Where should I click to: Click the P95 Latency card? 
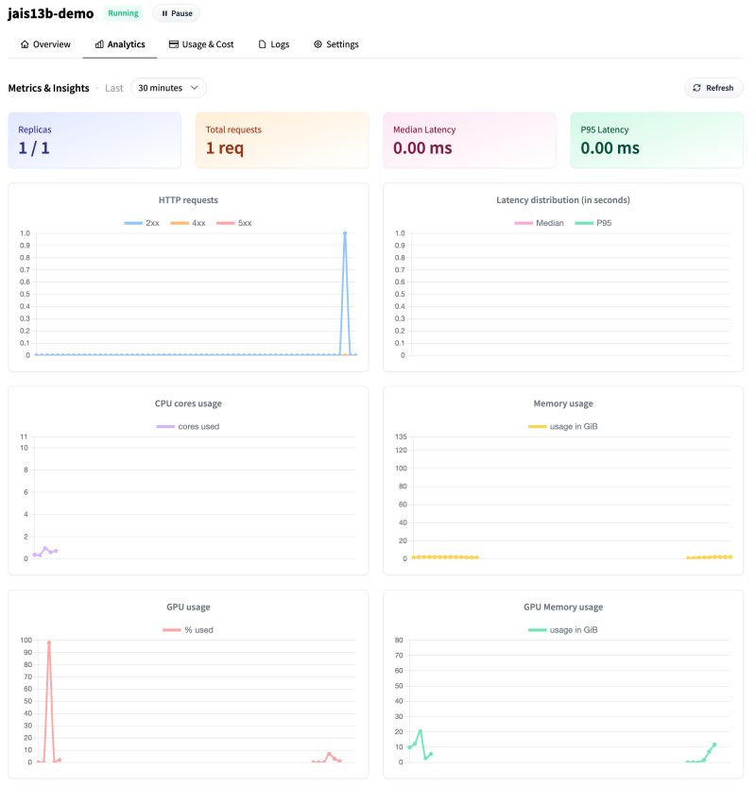coord(657,141)
